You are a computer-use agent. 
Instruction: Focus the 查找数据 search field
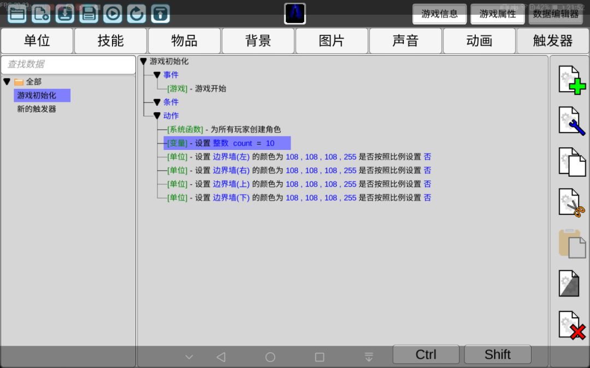pos(68,64)
